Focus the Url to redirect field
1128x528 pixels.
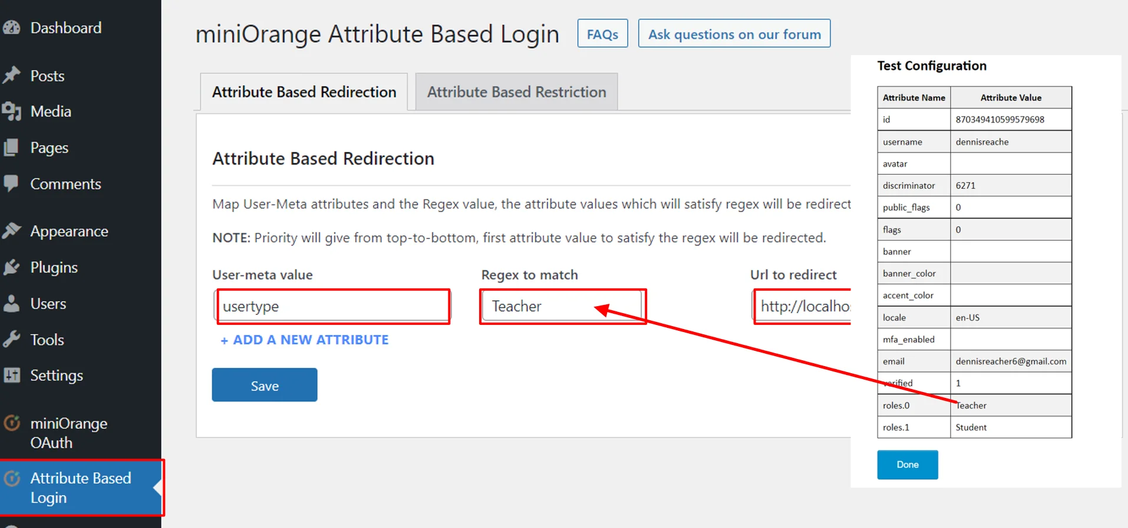802,306
